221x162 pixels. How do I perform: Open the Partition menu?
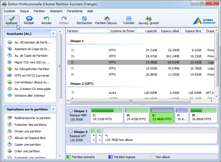(39, 11)
